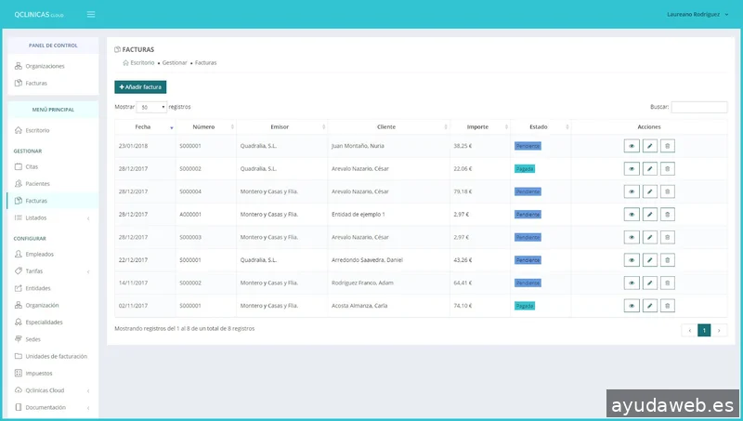Sort the table by Emisor column
The image size is (743, 421).
(x=282, y=127)
